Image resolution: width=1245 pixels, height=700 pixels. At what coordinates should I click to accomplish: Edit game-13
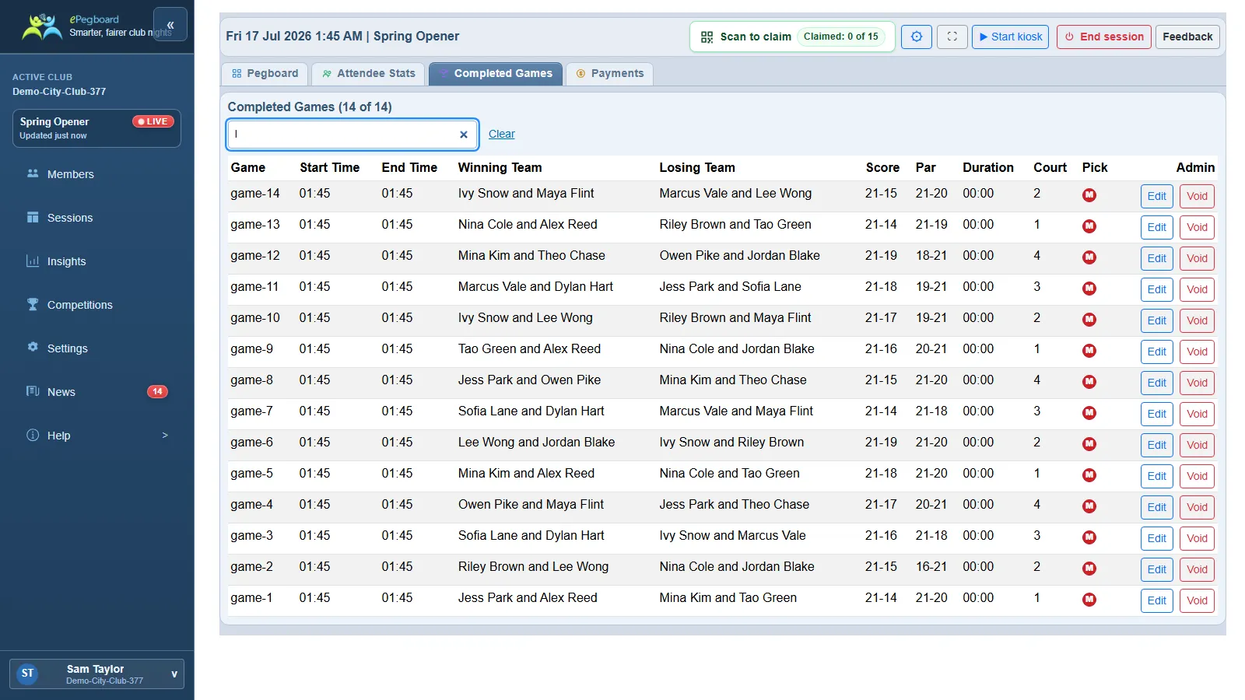pos(1157,227)
